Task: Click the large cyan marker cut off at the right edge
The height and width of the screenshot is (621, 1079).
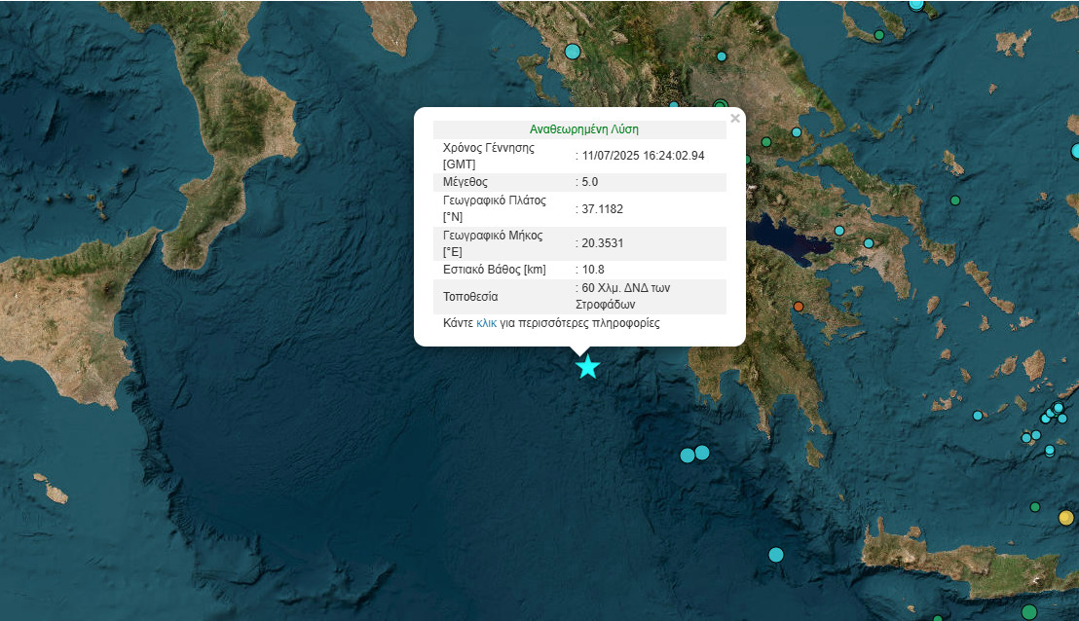Action: 1075,151
